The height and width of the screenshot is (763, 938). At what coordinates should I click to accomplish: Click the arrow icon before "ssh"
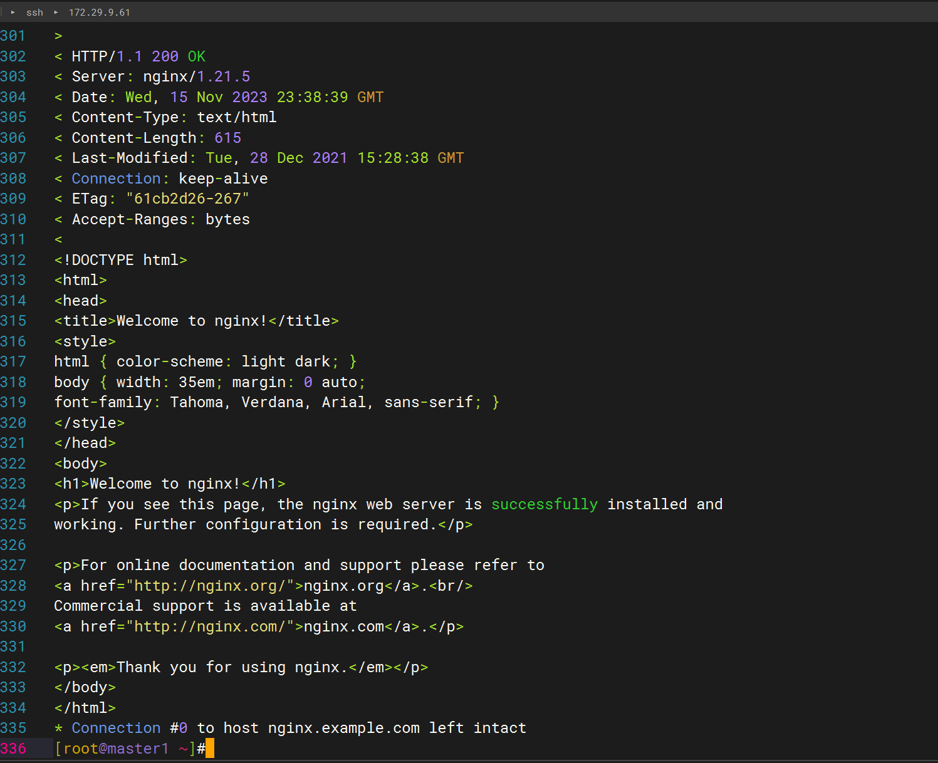point(13,13)
